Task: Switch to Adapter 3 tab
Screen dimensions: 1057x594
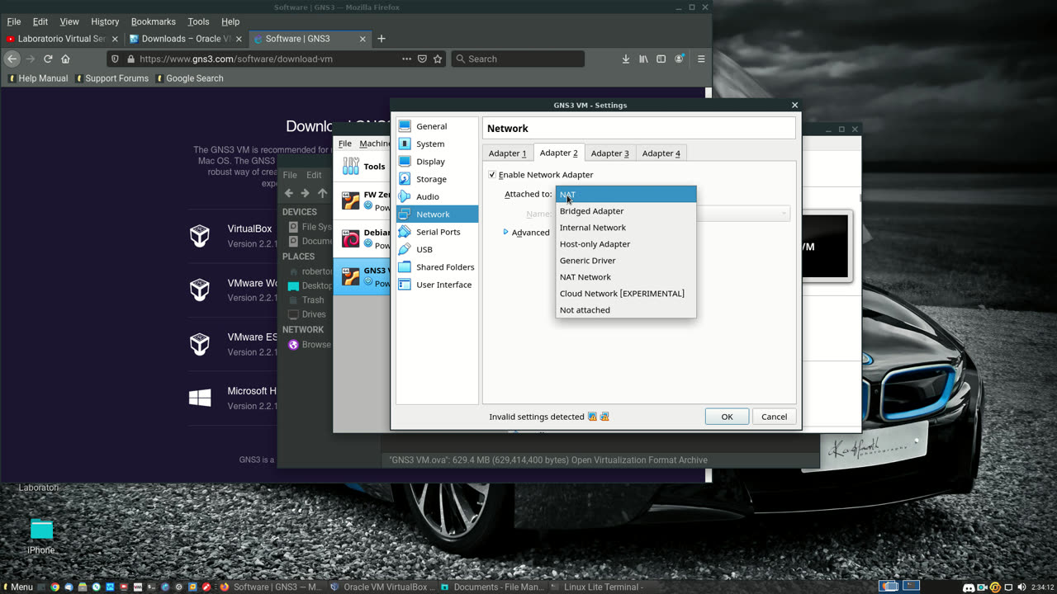Action: [609, 153]
